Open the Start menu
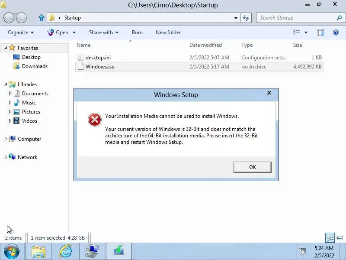 click(12, 251)
